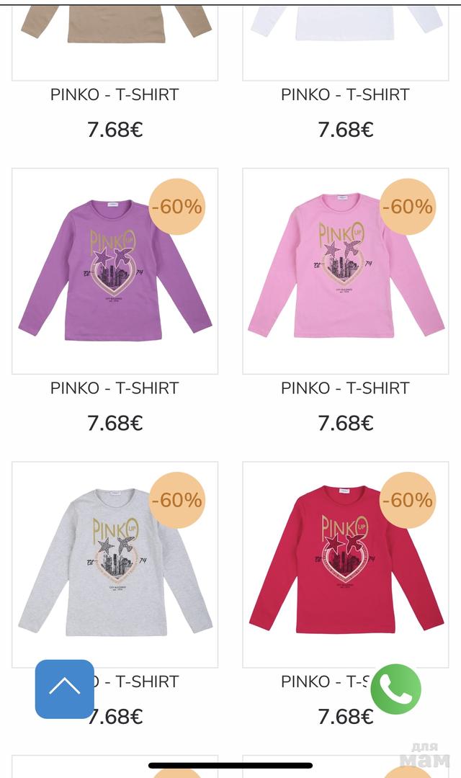Tap the -60% badge on pink shirt

point(408,207)
